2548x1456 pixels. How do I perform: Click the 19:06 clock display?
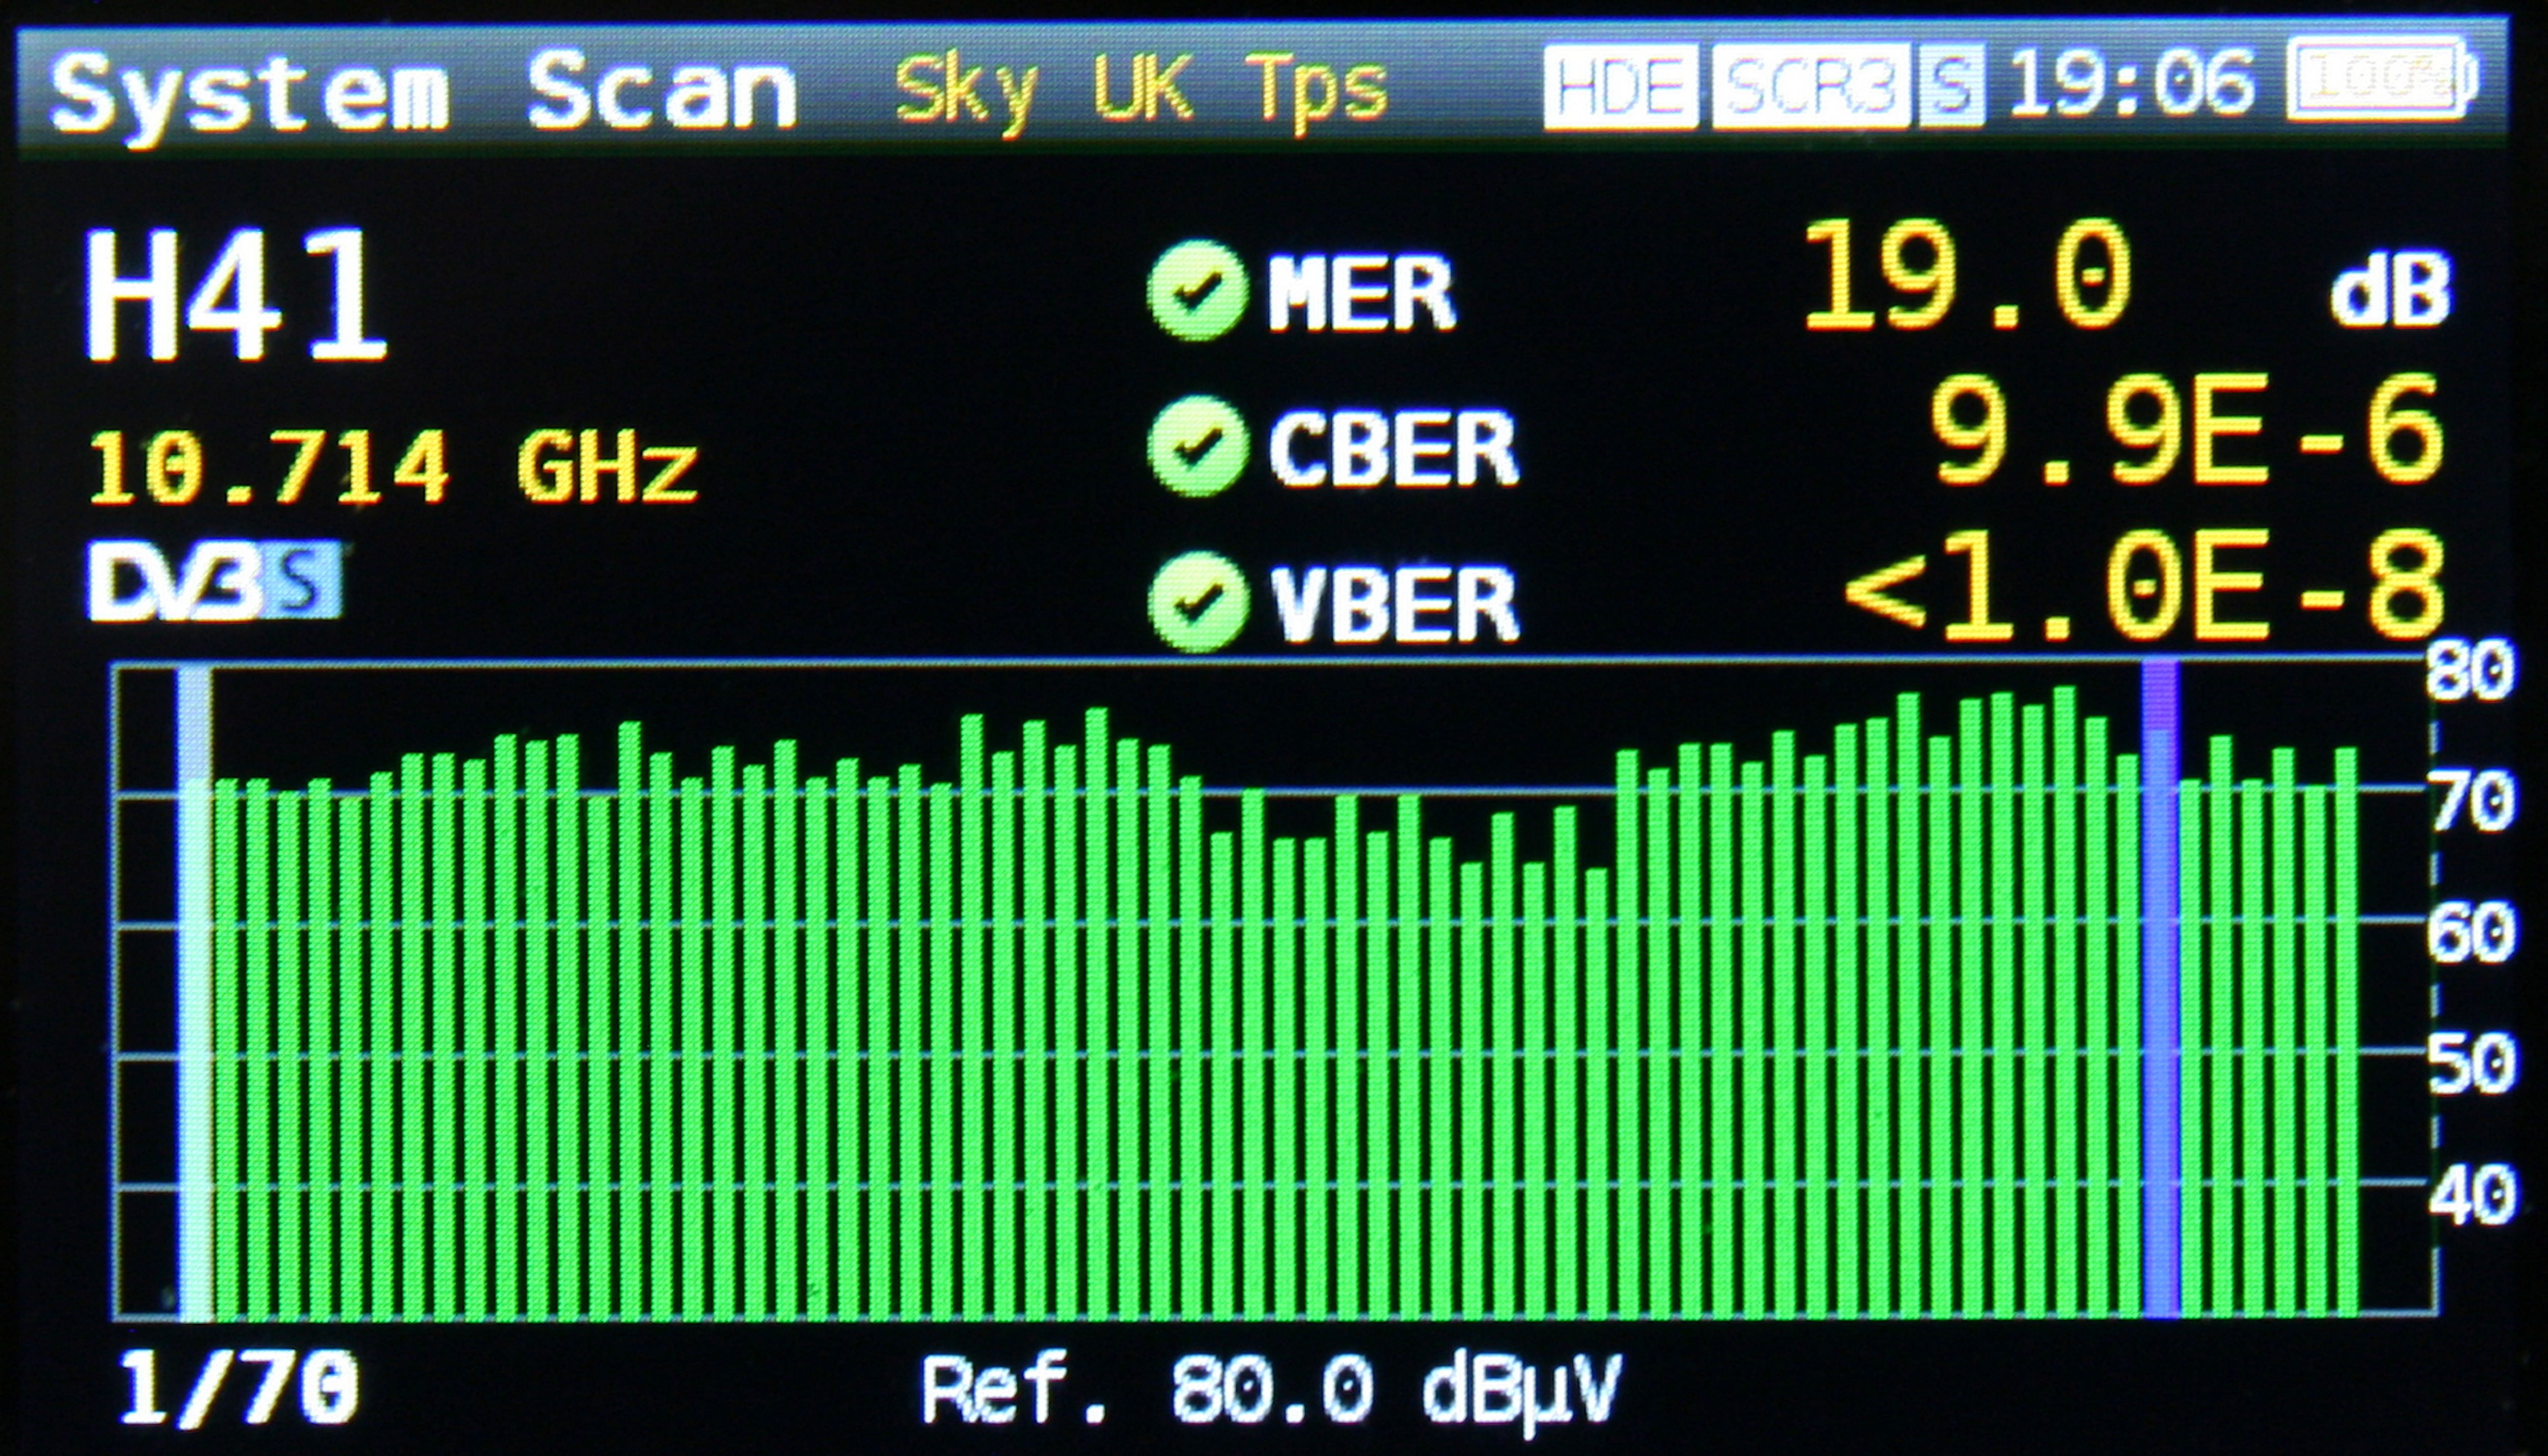(2133, 85)
